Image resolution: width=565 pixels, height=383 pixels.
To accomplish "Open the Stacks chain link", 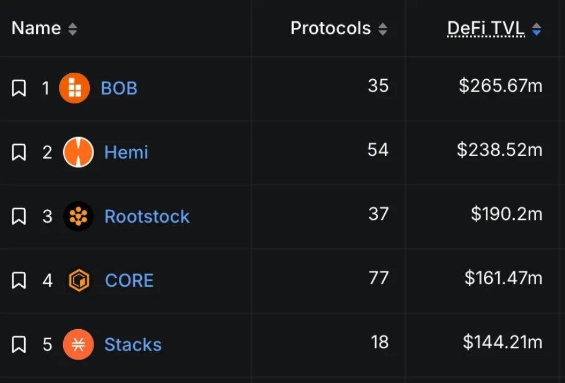I will pos(132,345).
